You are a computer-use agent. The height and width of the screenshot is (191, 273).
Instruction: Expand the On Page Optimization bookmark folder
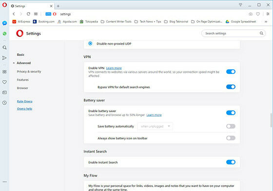click(207, 21)
